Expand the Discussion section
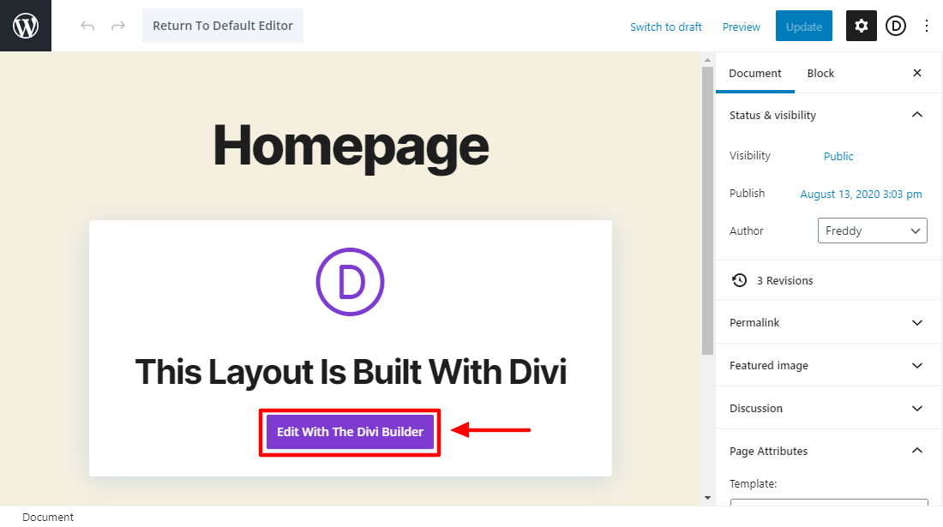This screenshot has height=527, width=943. [828, 408]
